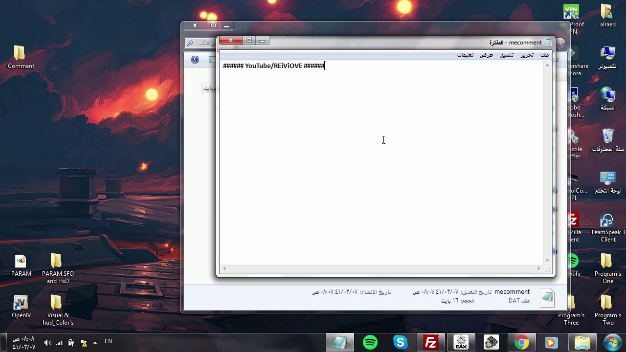Click the تاريخ التعديل date entry in details pane
Viewport: 626px width, 352px height.
[452, 292]
